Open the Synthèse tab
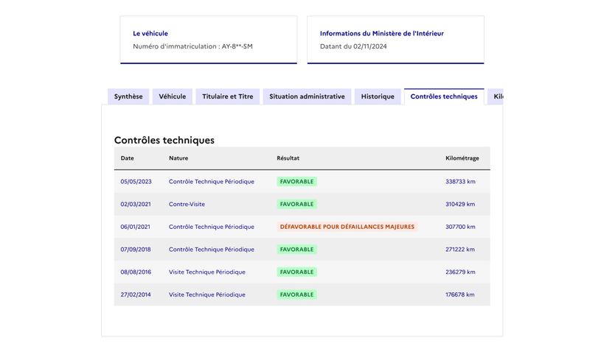 click(128, 96)
